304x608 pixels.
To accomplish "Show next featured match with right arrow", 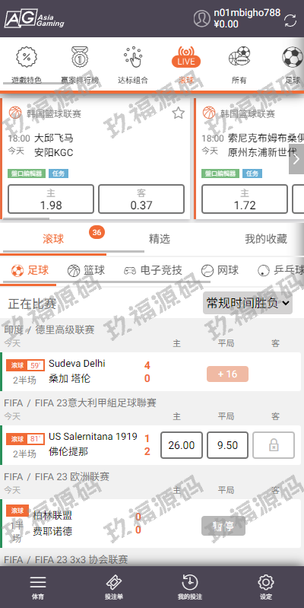I will [x=296, y=159].
